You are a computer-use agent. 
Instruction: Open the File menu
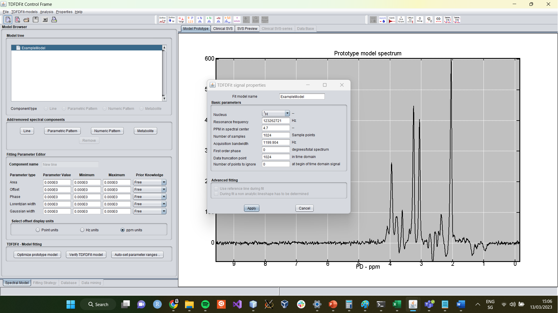6,12
